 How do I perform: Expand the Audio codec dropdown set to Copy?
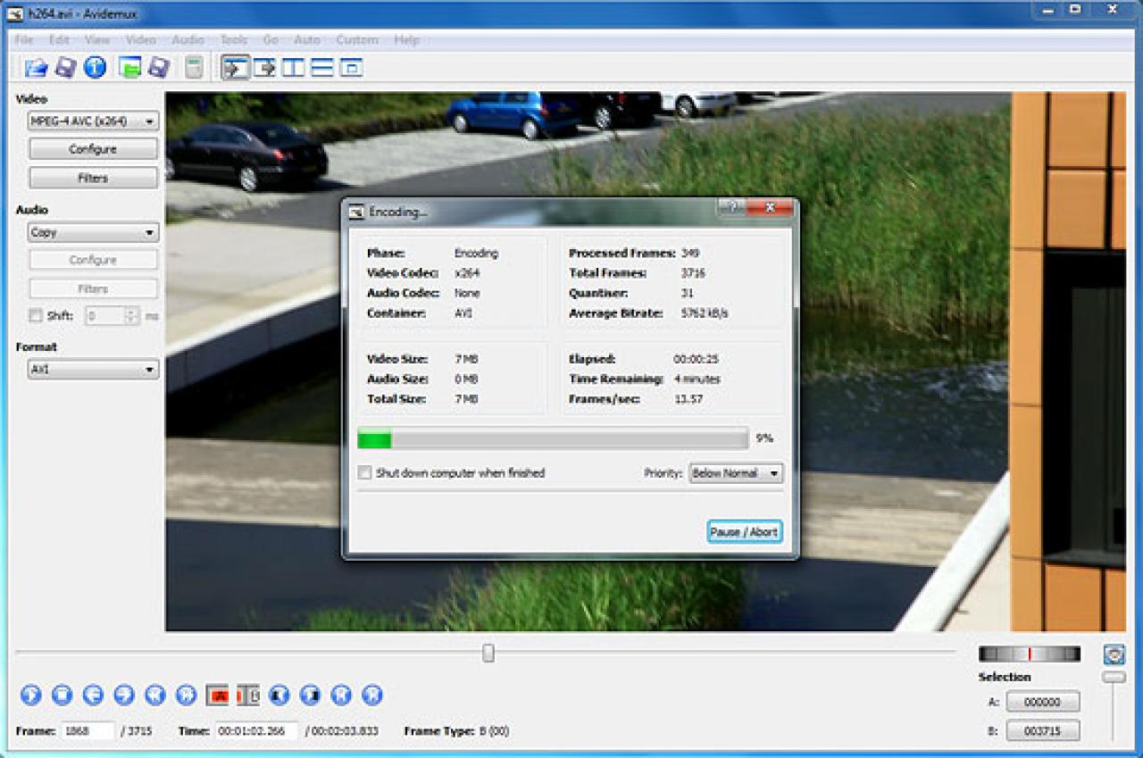(93, 232)
